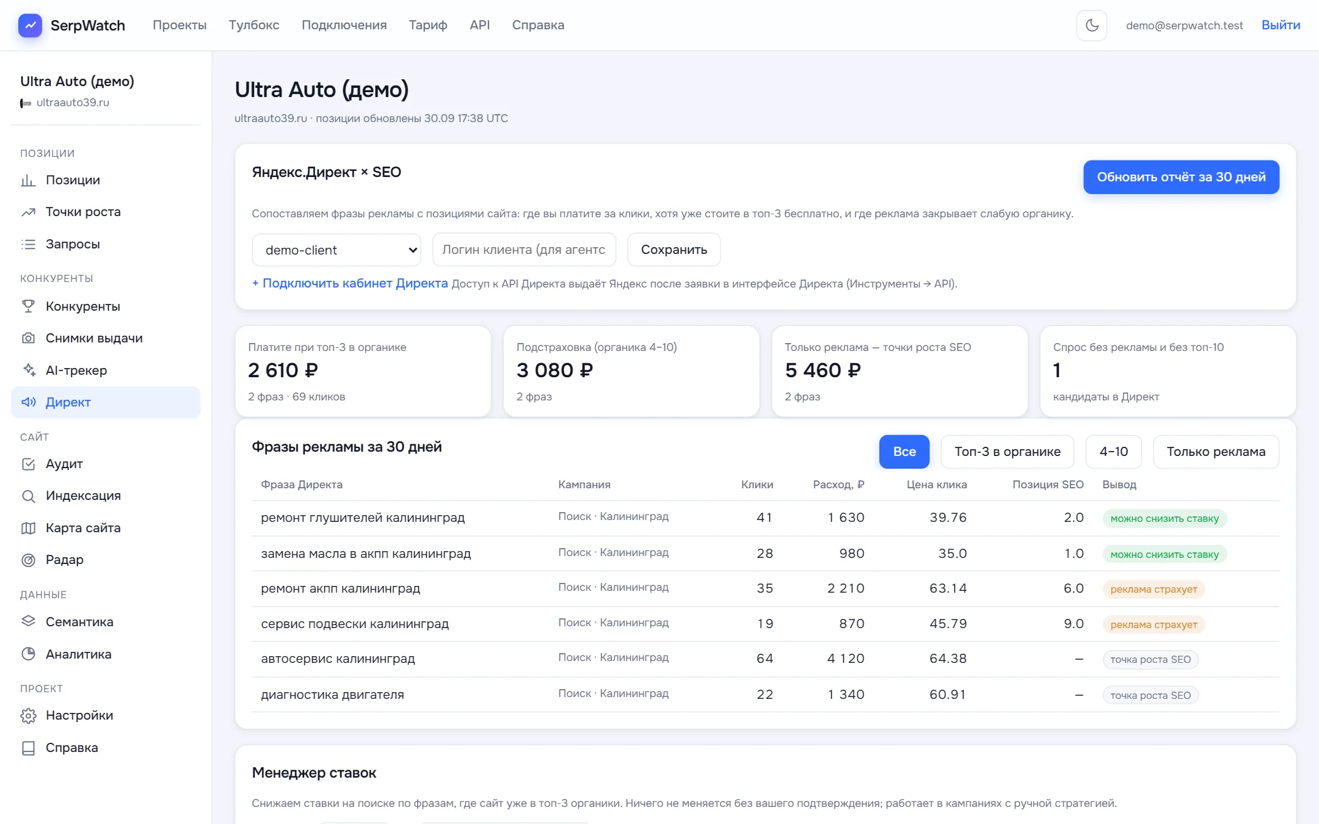The height and width of the screenshot is (824, 1319).
Task: Click the AI-трекер sparkle icon
Action: coord(28,370)
